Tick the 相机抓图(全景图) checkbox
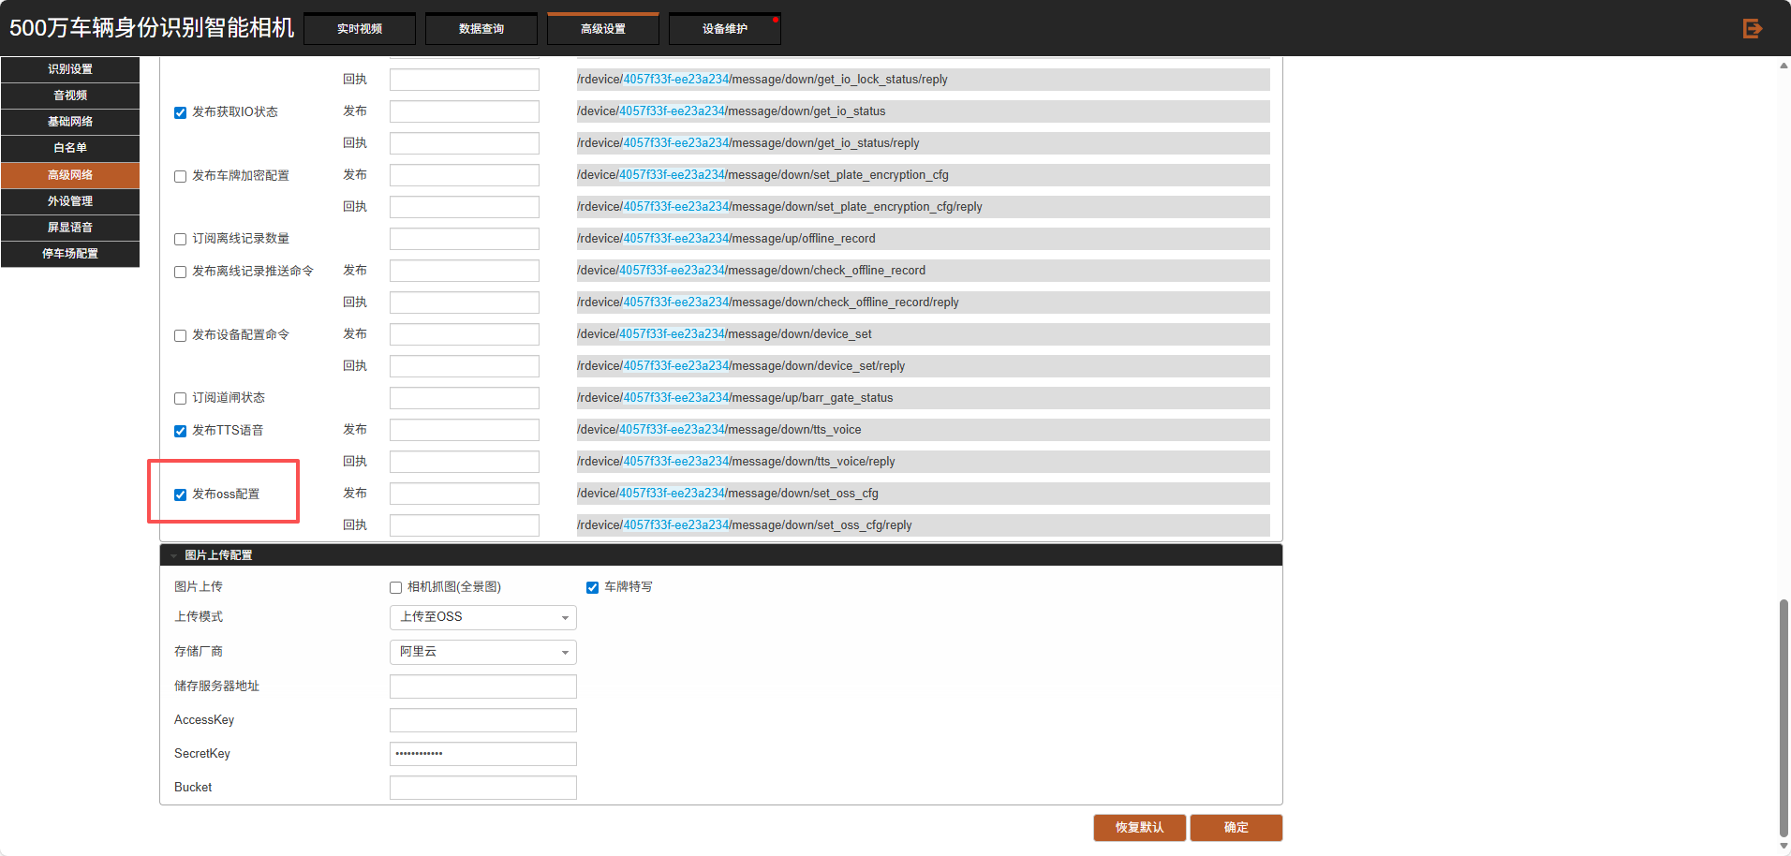The height and width of the screenshot is (856, 1791). pos(396,588)
